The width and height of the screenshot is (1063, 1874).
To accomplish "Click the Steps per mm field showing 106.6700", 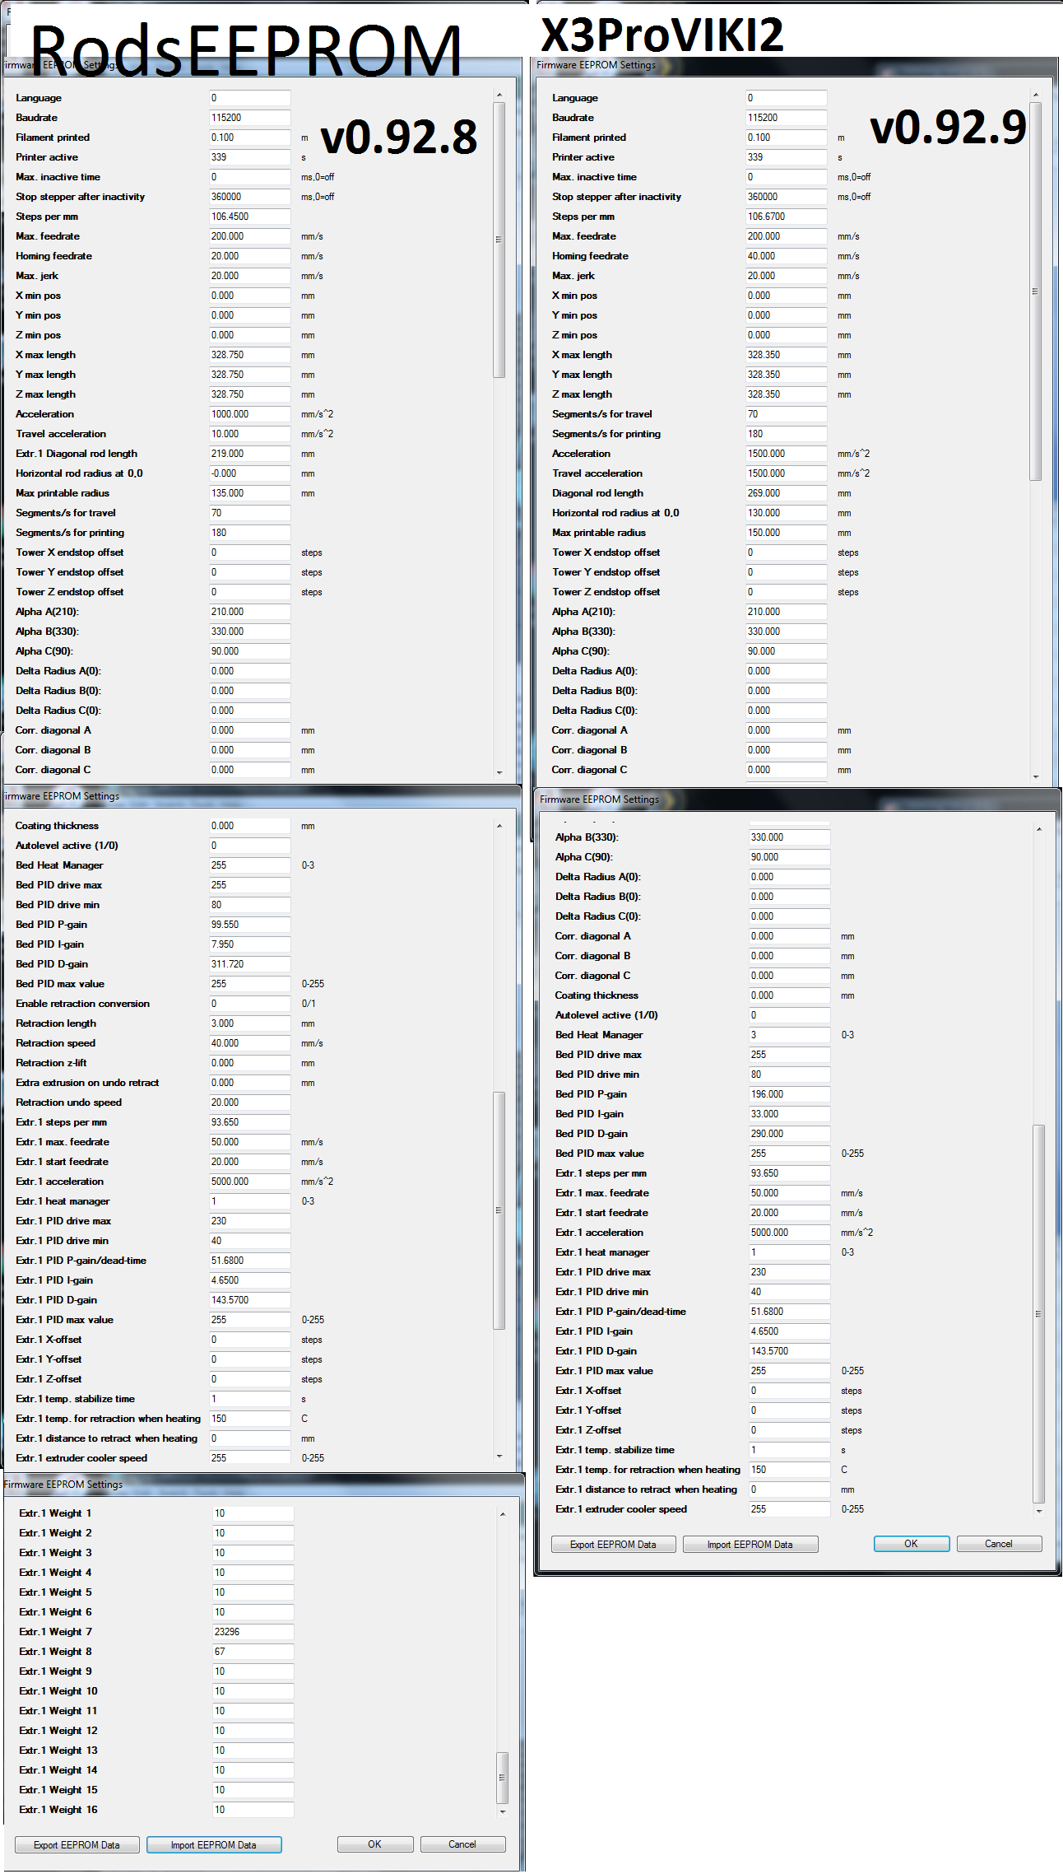I will pos(786,217).
